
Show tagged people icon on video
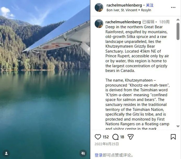coord(6,153)
